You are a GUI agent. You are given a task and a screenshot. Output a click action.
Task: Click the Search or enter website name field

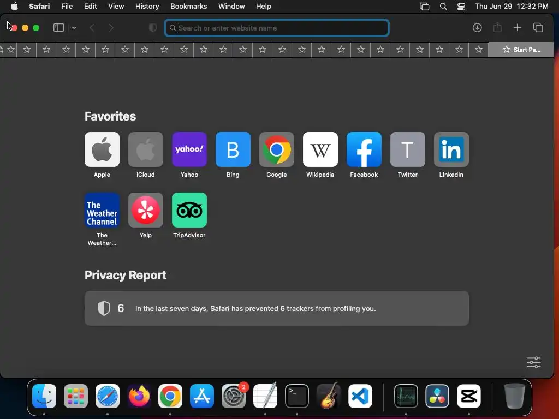(277, 28)
